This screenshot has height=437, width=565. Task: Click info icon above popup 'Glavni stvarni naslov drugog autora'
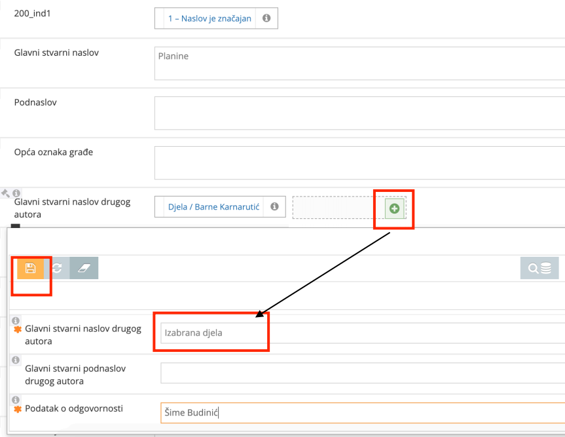click(16, 320)
